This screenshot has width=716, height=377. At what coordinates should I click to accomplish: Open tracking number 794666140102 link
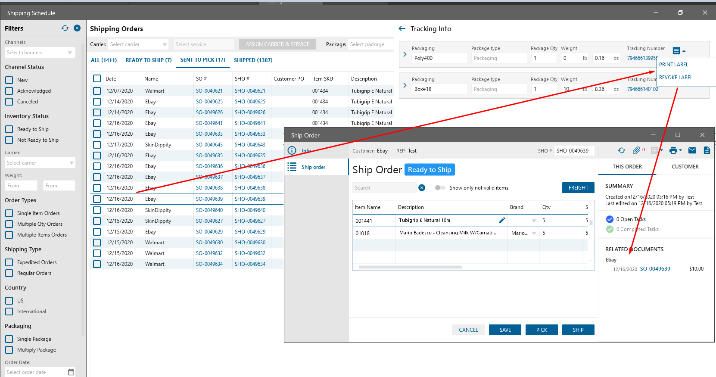[x=643, y=89]
